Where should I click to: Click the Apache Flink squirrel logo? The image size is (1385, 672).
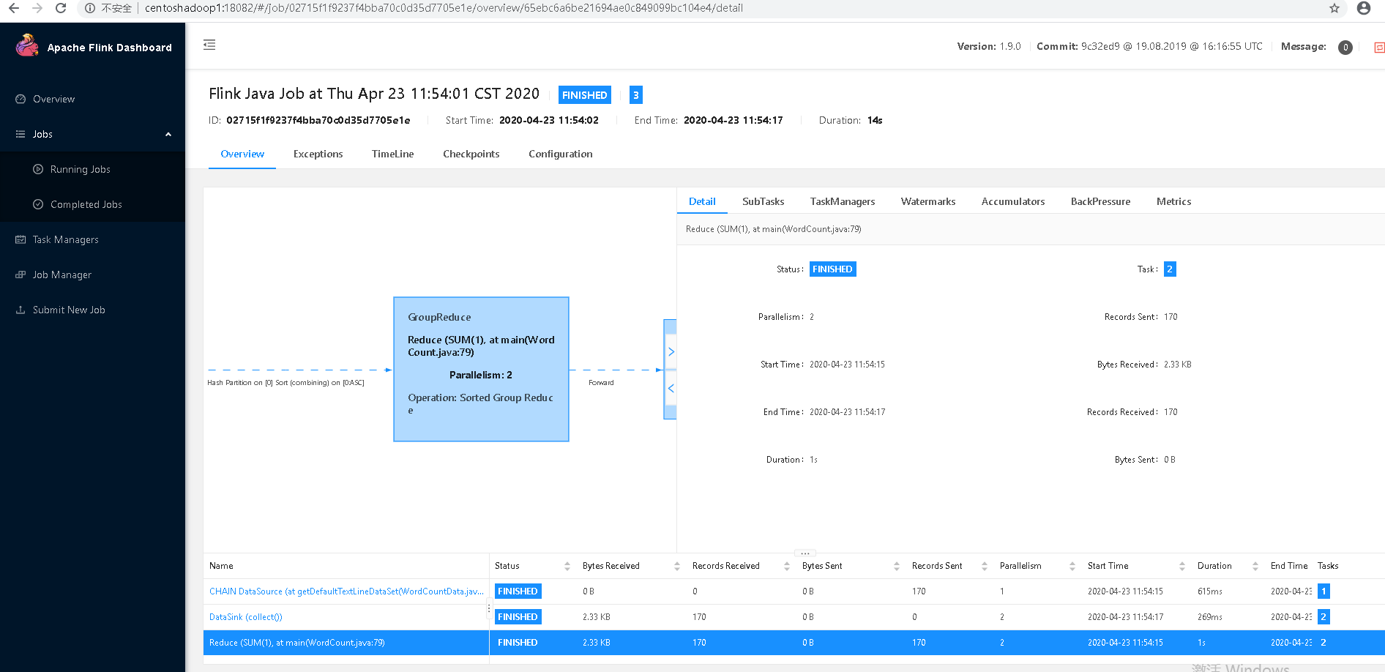pyautogui.click(x=27, y=45)
